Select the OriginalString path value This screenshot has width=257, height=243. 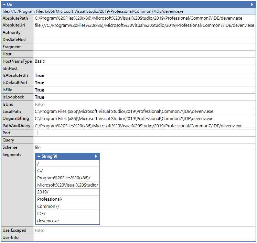click(124, 119)
